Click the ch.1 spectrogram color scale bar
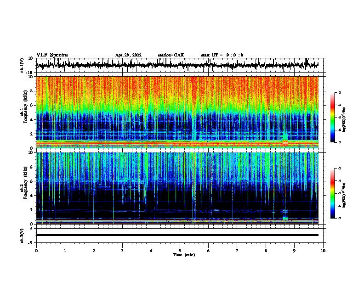 click(x=333, y=118)
